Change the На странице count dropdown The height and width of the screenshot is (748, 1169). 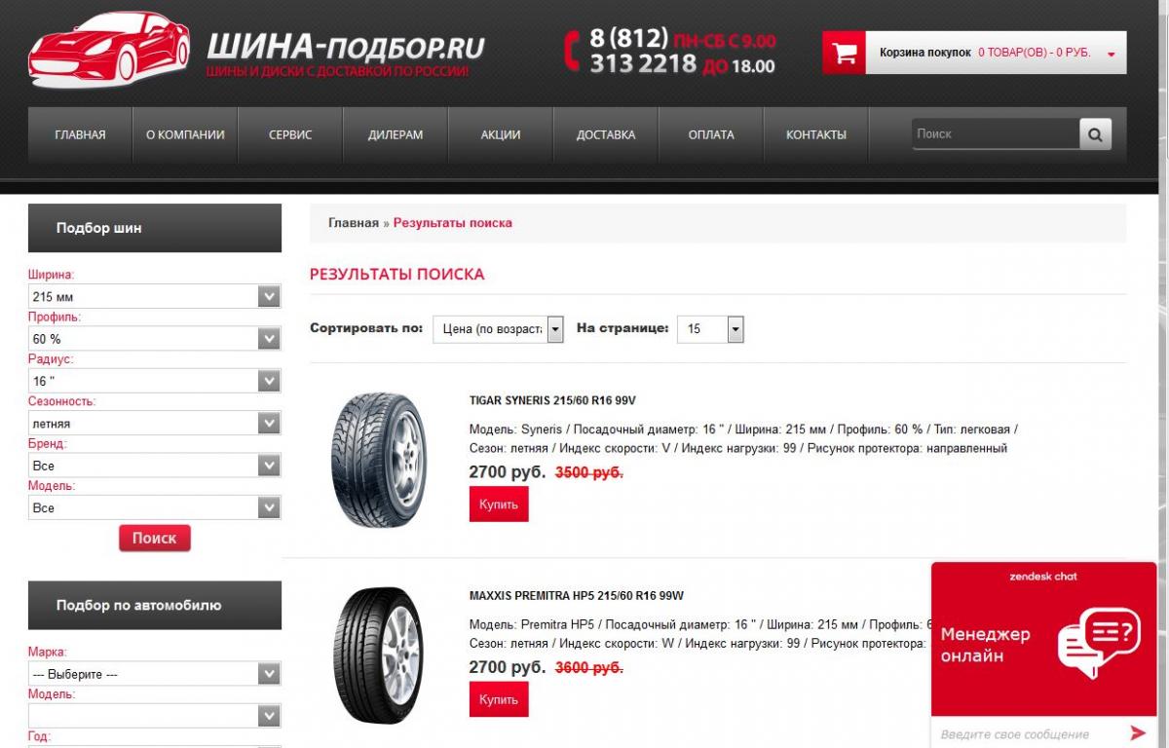[711, 329]
